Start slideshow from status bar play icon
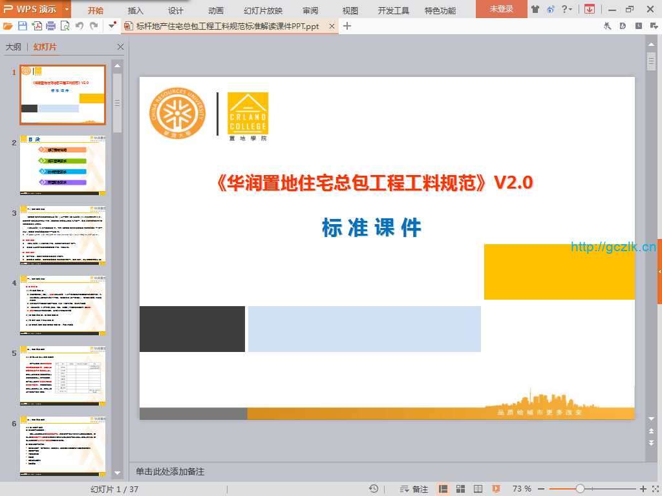This screenshot has width=662, height=496. coord(496,489)
